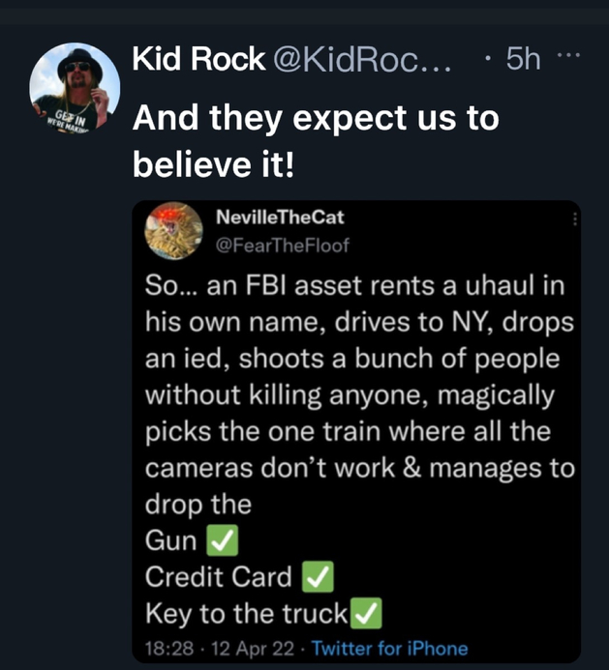Visit the @FearTheFloof handle
Image resolution: width=609 pixels, height=670 pixels.
(x=283, y=246)
